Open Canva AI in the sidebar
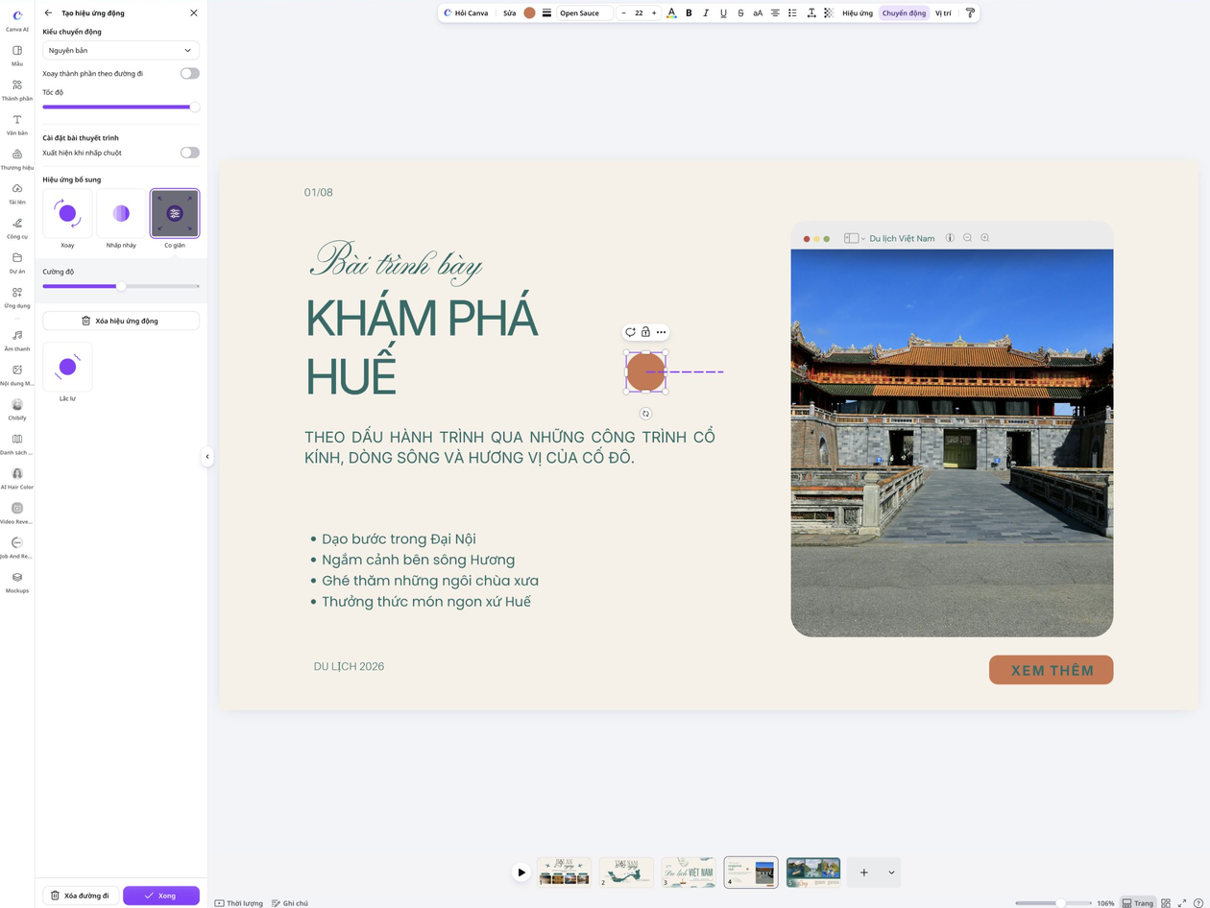 [x=17, y=20]
